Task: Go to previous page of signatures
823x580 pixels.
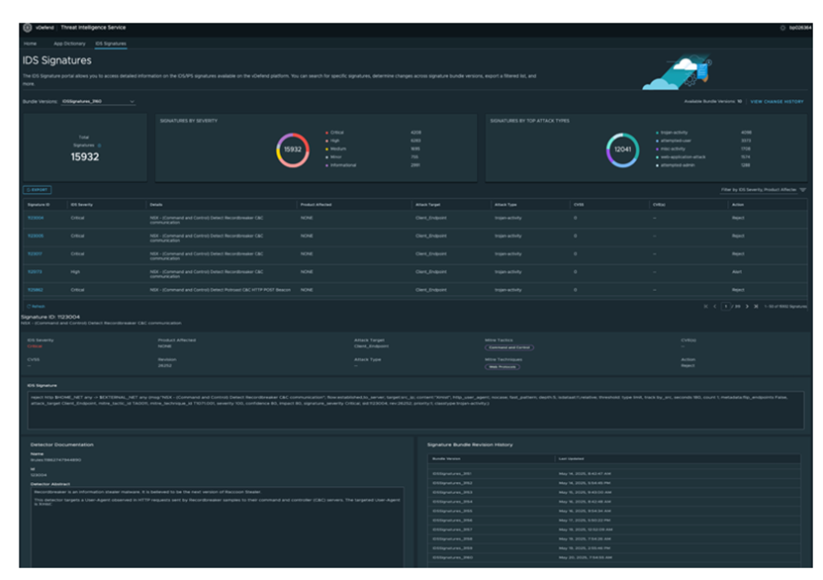Action: point(714,306)
